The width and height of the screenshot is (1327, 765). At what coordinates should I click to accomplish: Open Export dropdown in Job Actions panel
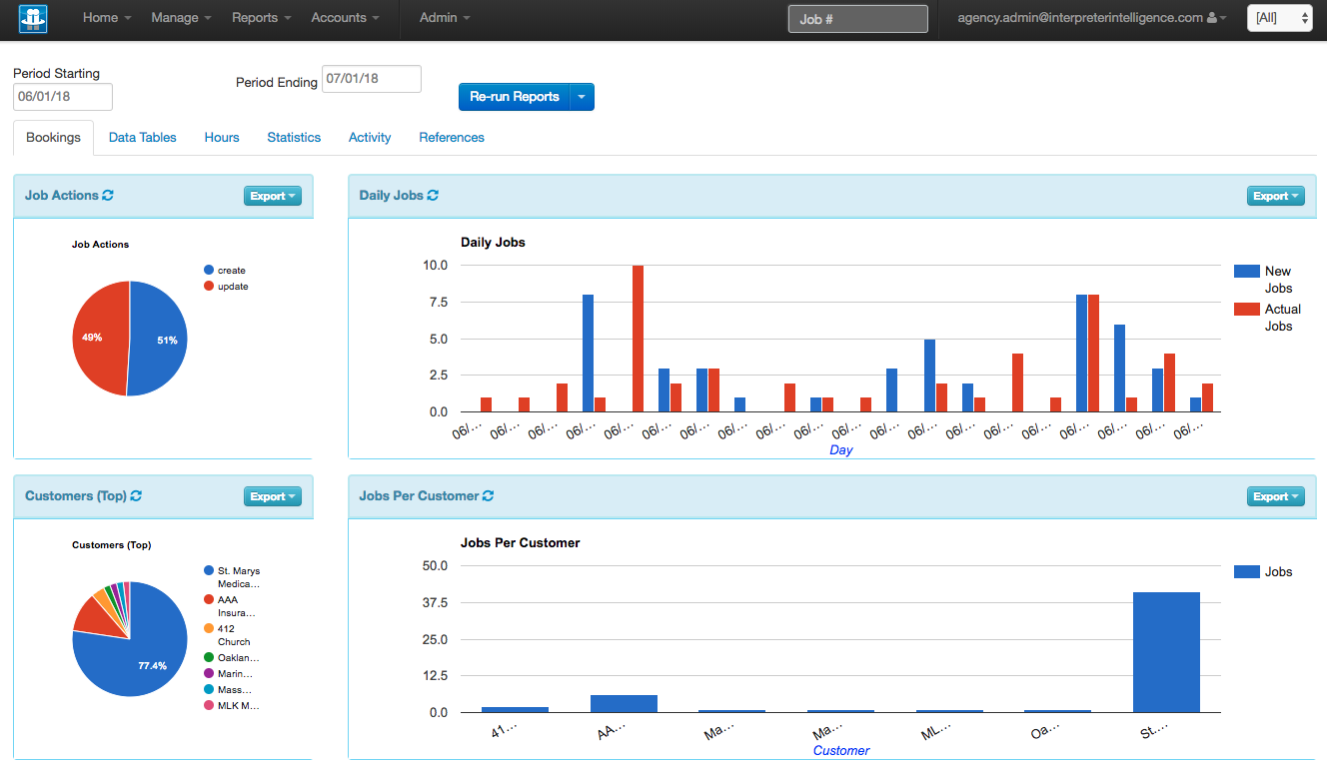[x=273, y=197]
